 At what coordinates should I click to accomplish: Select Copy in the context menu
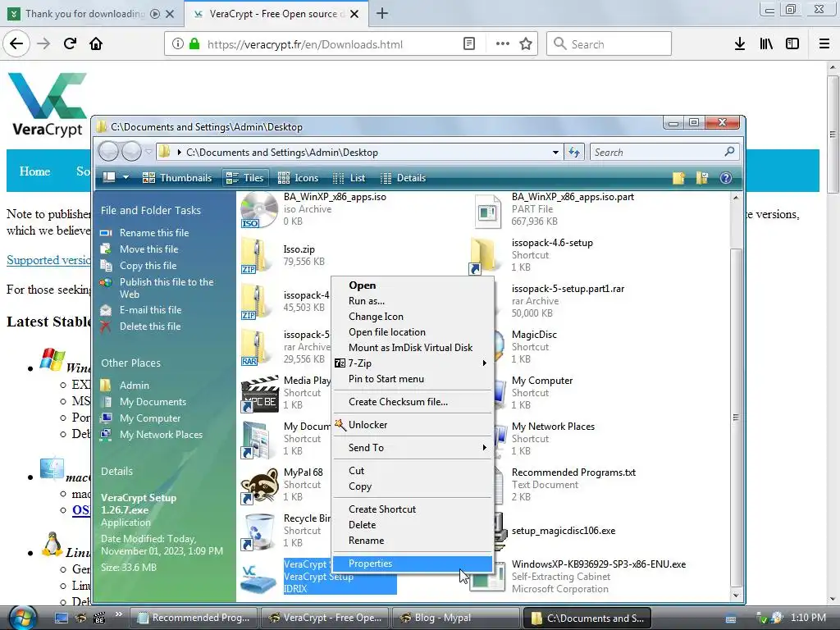412,486
